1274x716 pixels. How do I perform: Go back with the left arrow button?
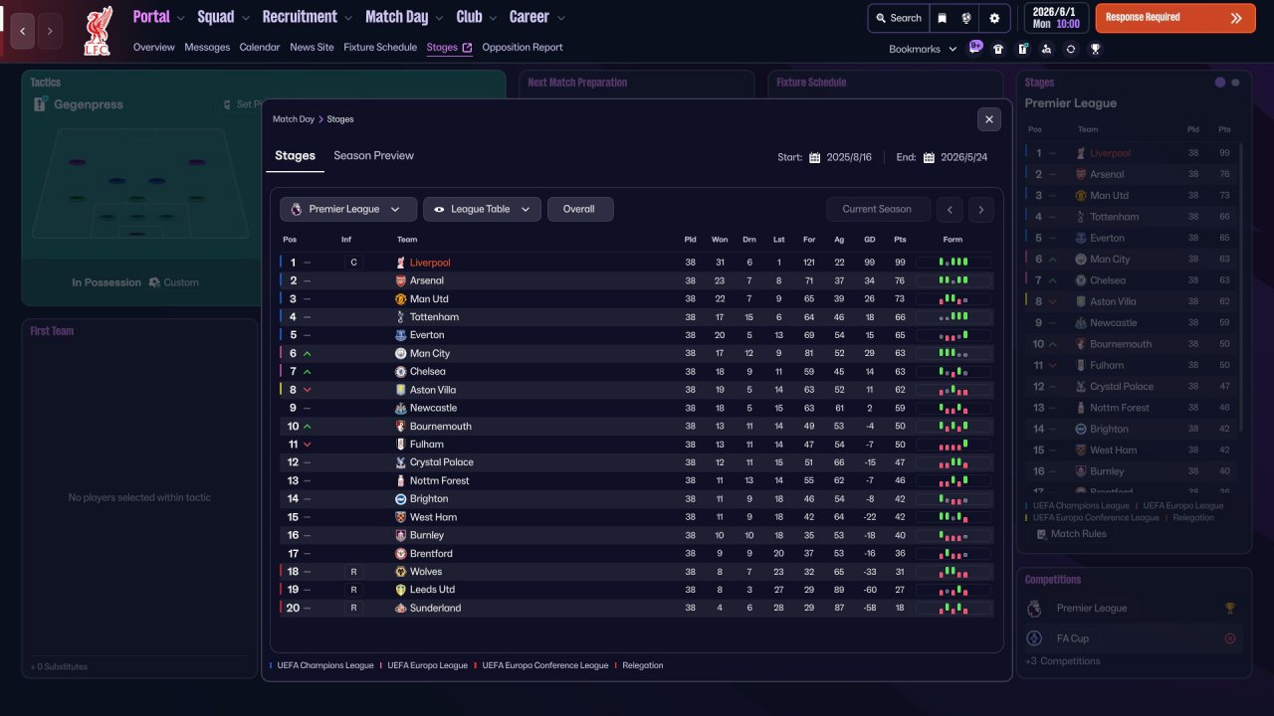22,31
